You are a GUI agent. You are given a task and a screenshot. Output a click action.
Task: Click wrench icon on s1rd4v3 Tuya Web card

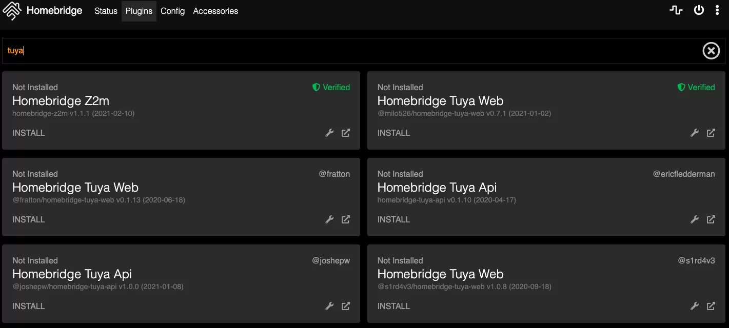click(695, 306)
